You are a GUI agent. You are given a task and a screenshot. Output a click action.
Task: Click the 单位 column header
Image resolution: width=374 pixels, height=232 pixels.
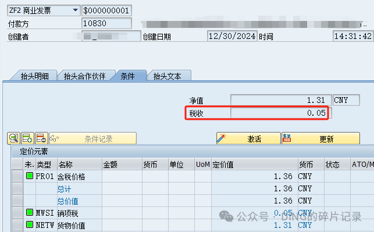(181, 165)
